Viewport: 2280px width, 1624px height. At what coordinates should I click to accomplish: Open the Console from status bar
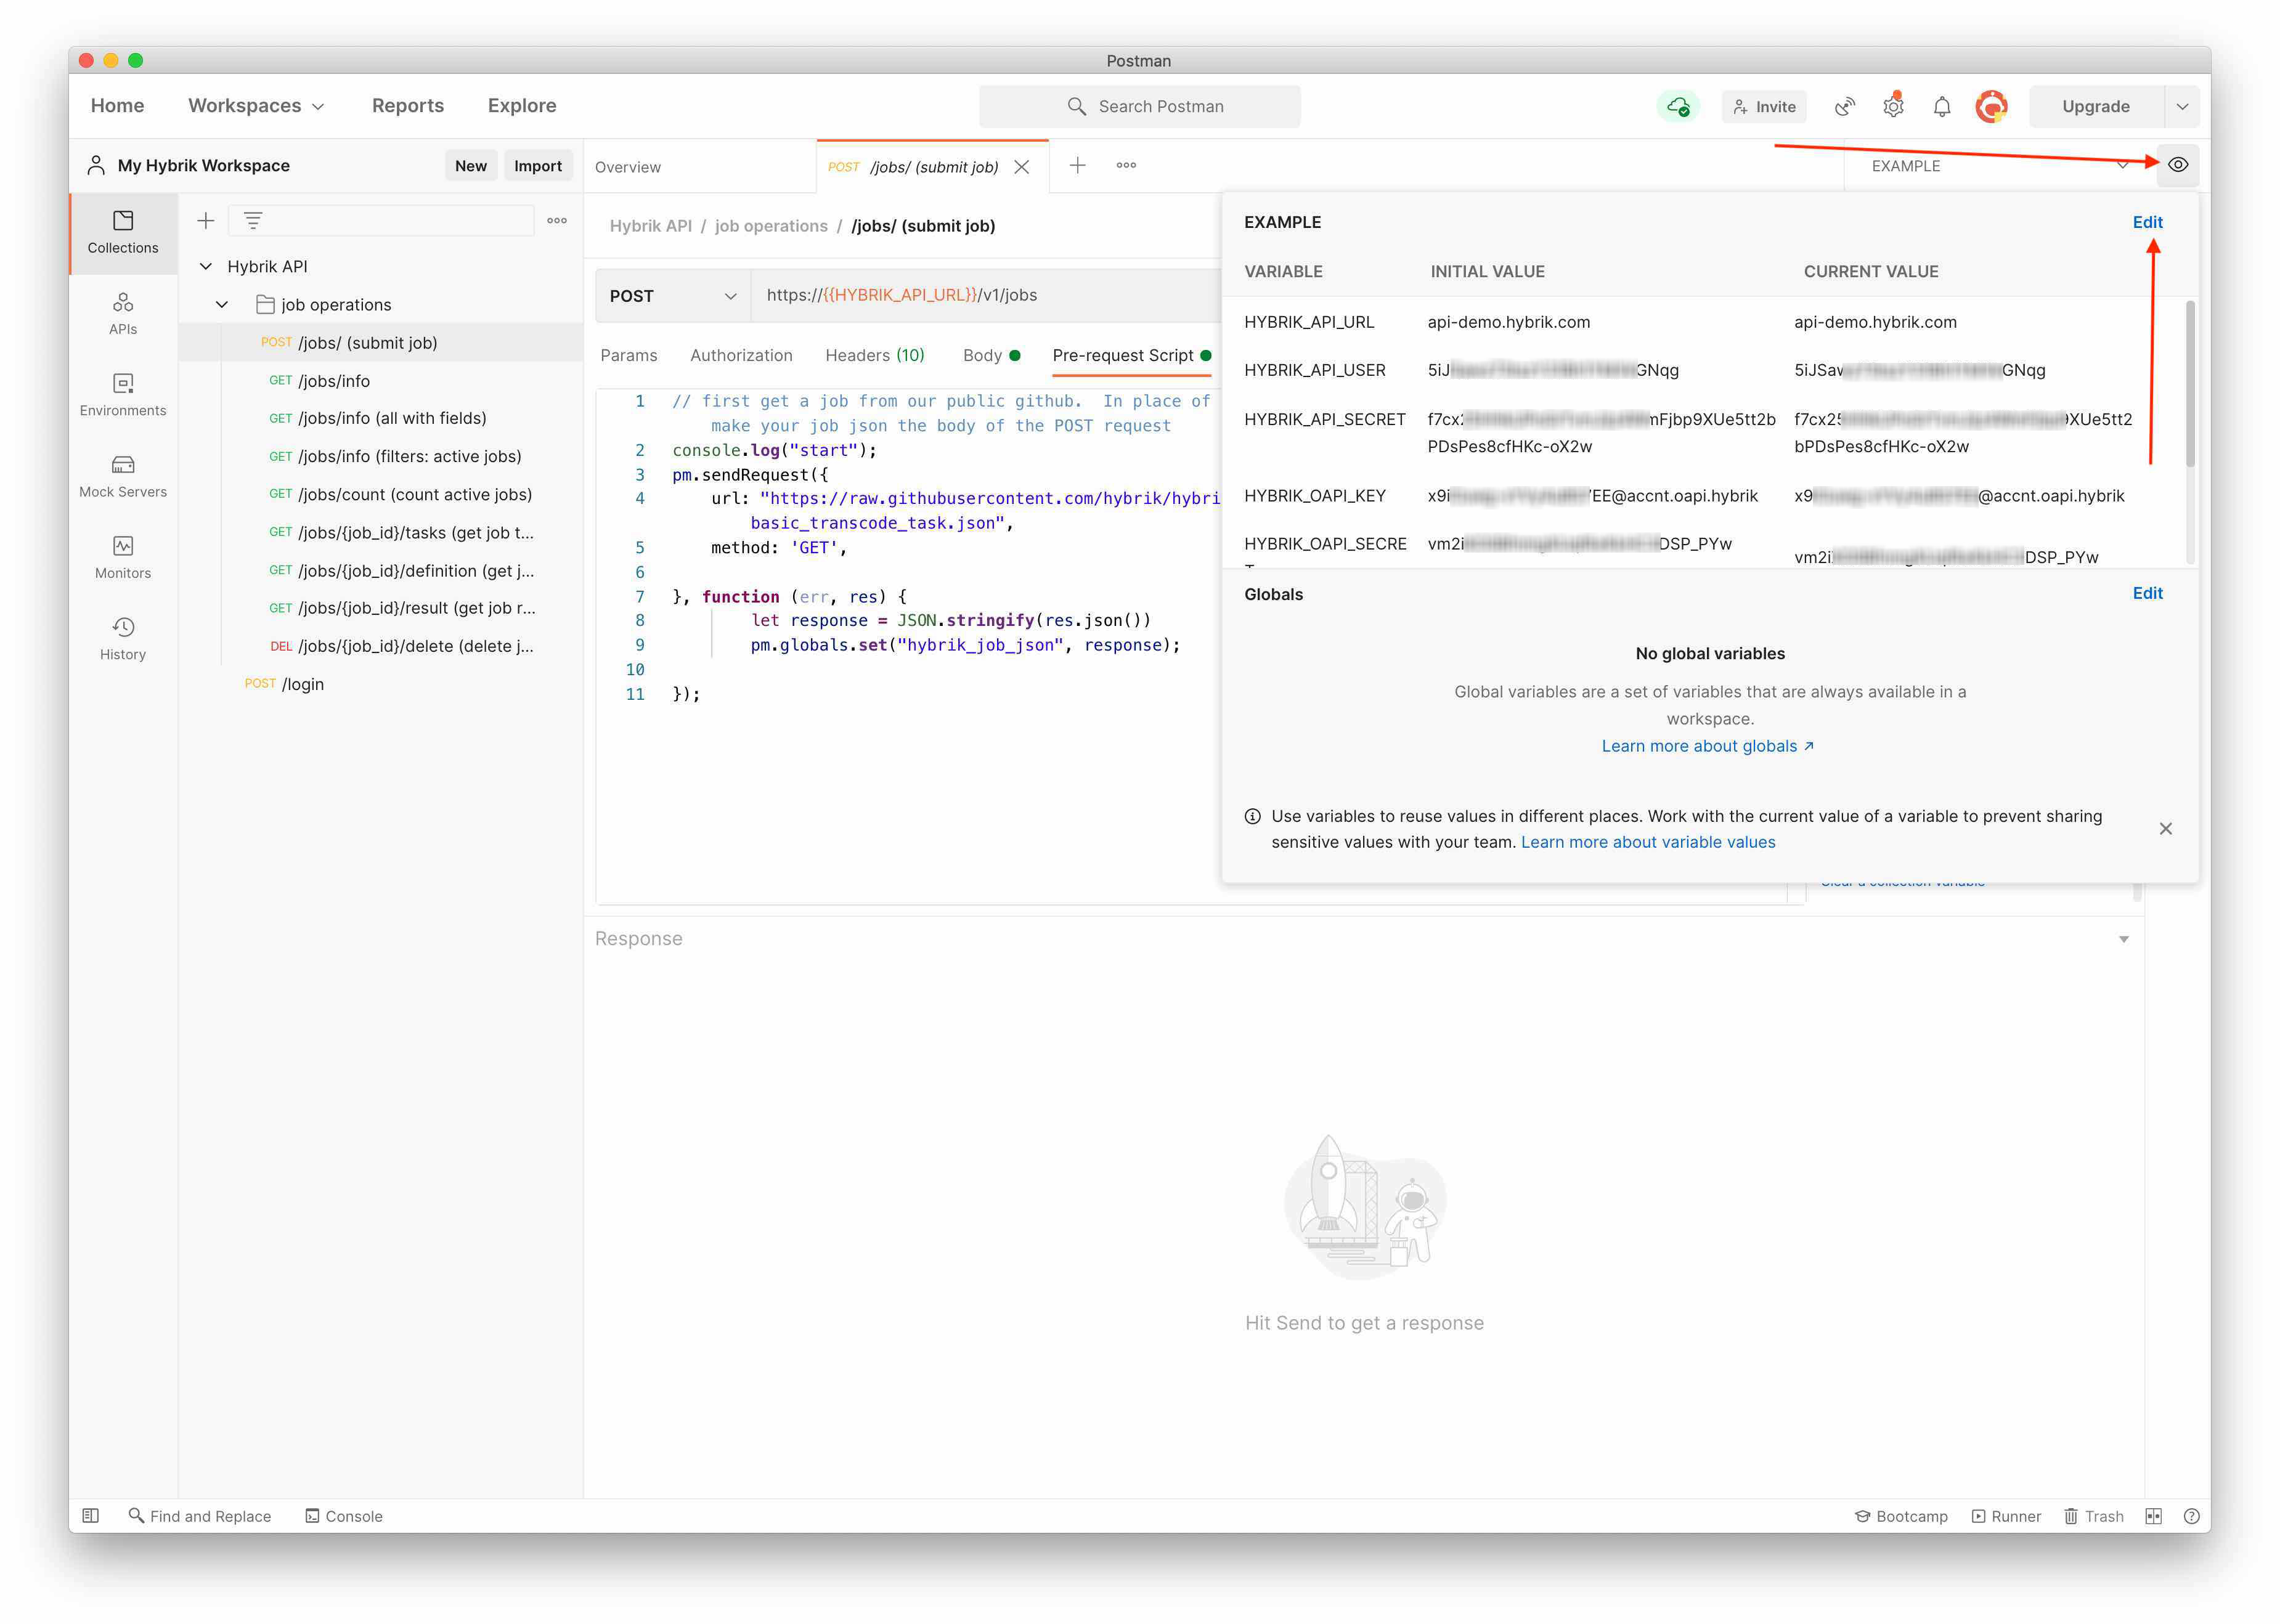[x=344, y=1516]
